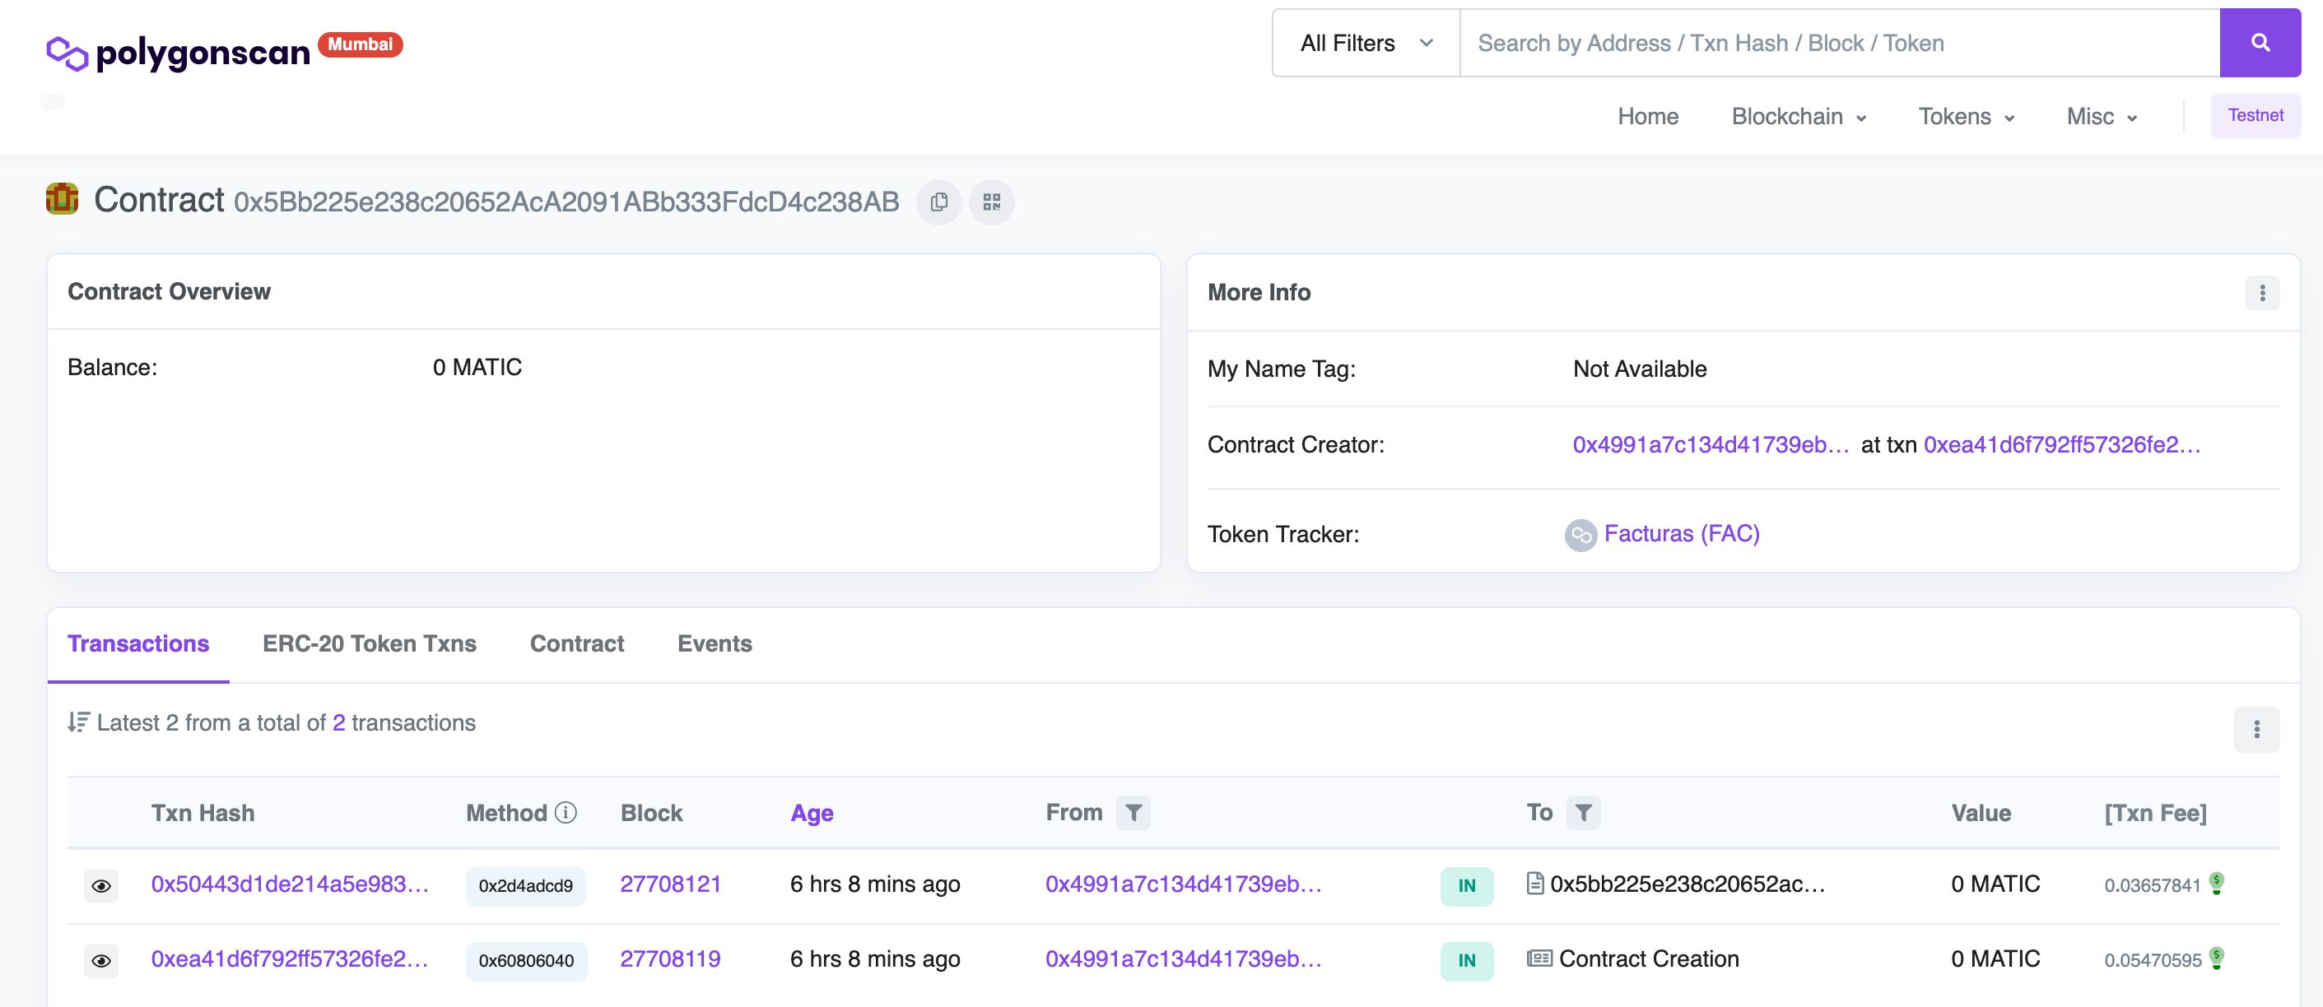The width and height of the screenshot is (2323, 1007).
Task: Switch to the Transactions tab
Action: [x=138, y=643]
